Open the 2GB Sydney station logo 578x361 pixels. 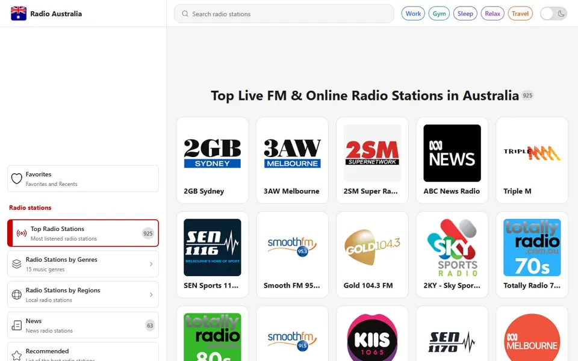(x=213, y=153)
